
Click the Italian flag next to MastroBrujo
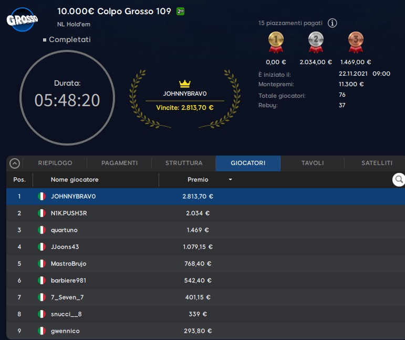point(41,263)
